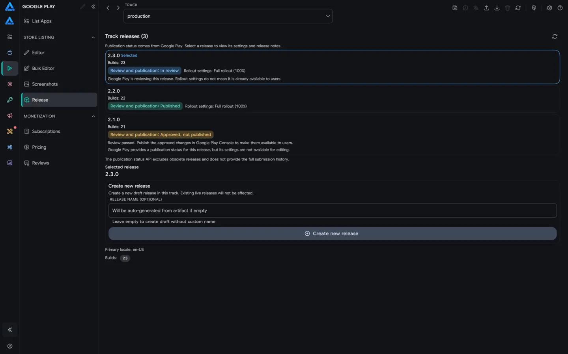
Task: Click the Release name input field
Action: pyautogui.click(x=333, y=211)
